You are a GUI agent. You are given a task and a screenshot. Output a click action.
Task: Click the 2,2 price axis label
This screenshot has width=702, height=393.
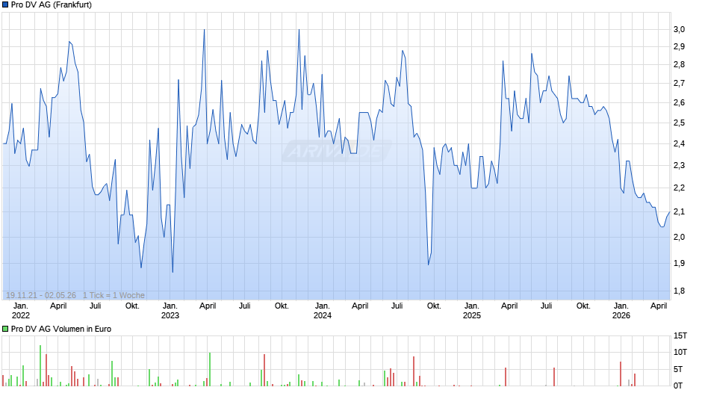[679, 188]
